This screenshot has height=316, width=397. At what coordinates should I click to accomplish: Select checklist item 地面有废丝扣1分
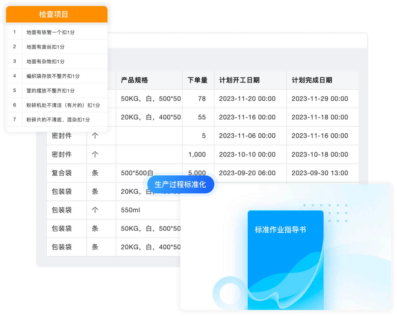pyautogui.click(x=45, y=47)
